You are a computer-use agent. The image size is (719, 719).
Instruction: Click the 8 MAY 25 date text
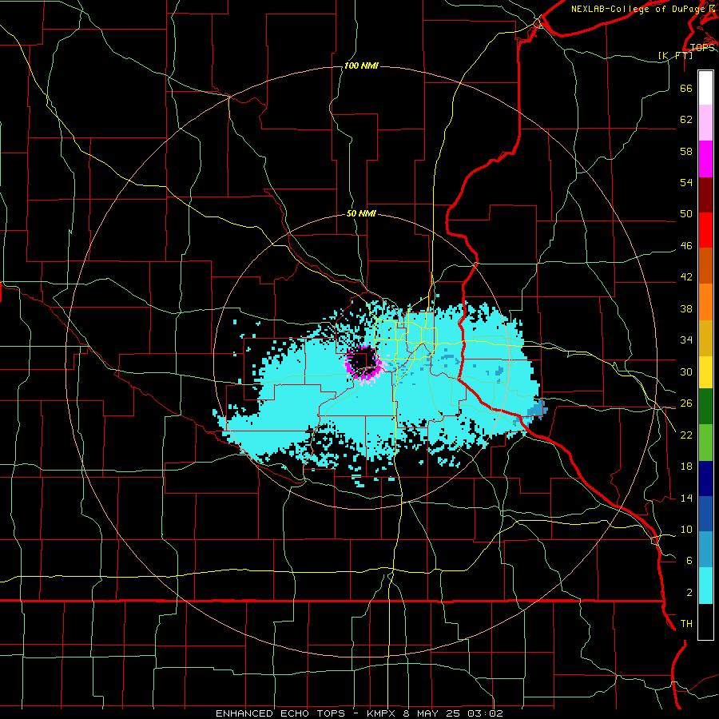click(x=432, y=713)
